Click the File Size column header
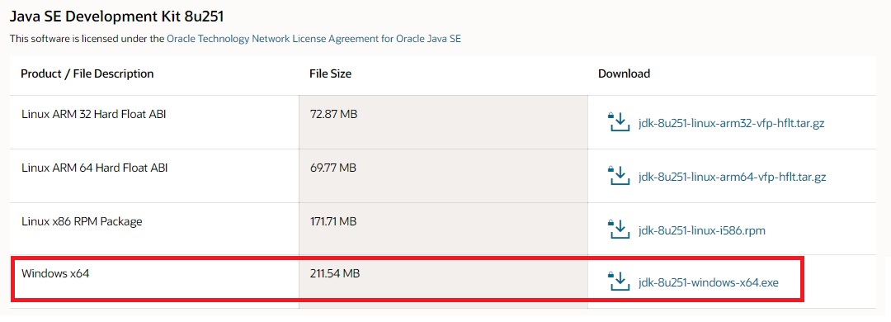The height and width of the screenshot is (322, 891). 330,74
